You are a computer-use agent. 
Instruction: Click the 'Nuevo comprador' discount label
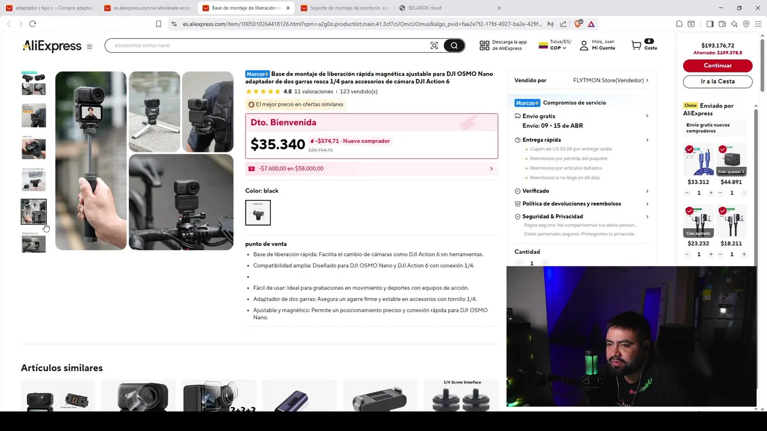(x=366, y=141)
